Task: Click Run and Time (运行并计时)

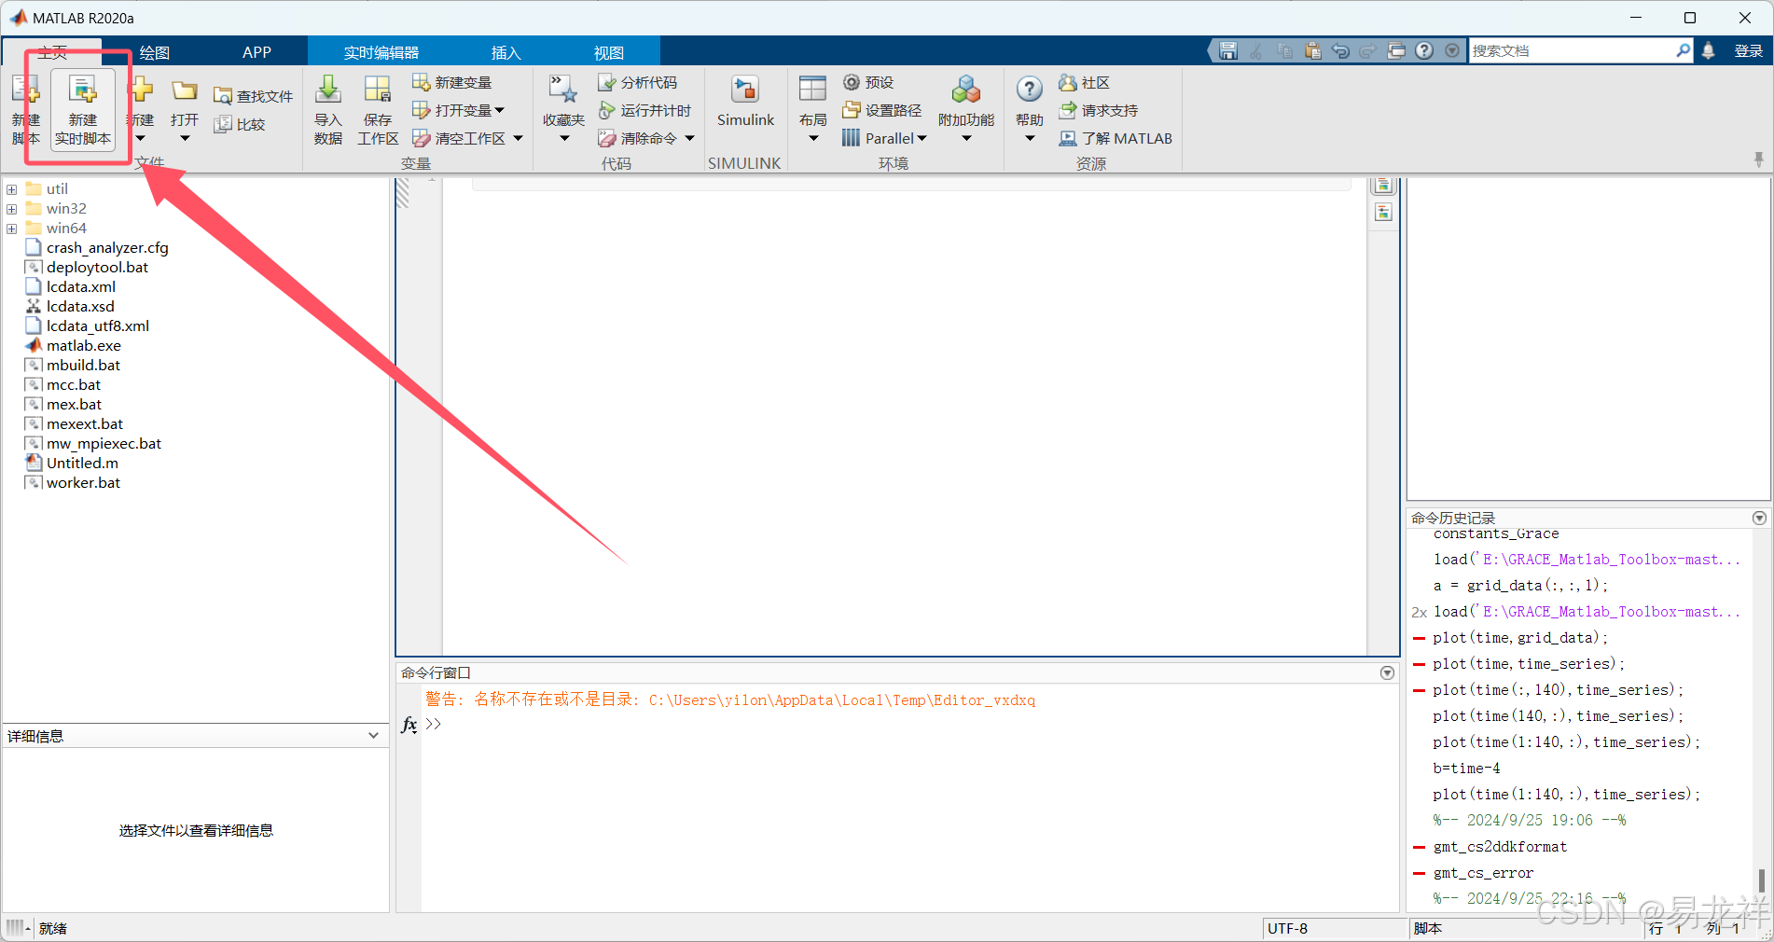Action: pyautogui.click(x=644, y=110)
